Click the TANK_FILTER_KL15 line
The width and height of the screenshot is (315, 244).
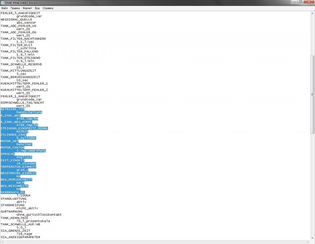tap(16, 45)
